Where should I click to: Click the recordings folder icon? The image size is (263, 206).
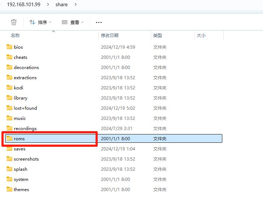click(x=9, y=128)
